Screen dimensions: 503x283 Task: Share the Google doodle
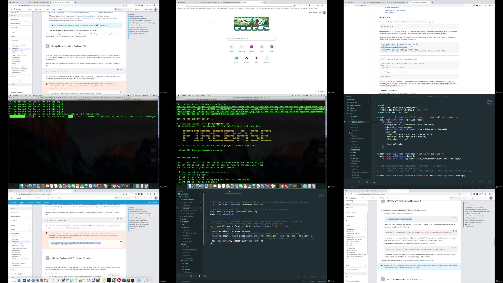point(270,29)
